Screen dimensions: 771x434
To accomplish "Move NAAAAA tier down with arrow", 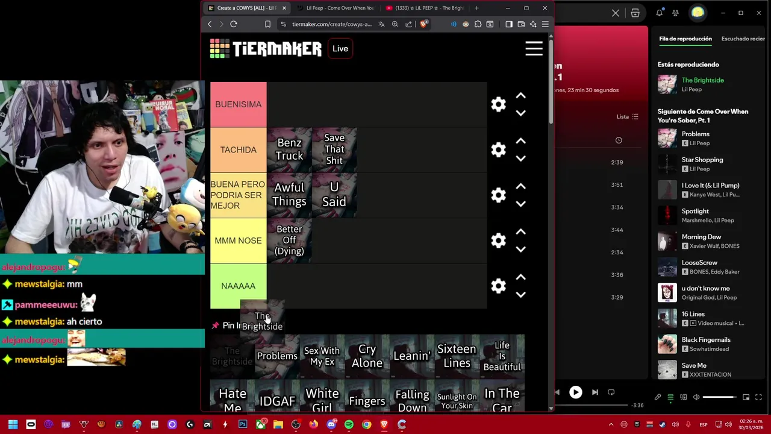I will [x=521, y=294].
